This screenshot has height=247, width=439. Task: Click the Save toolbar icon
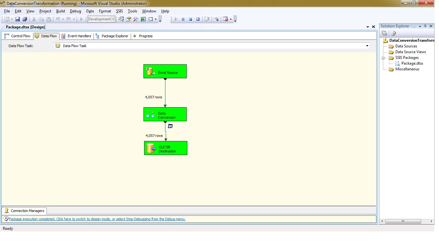point(17,19)
